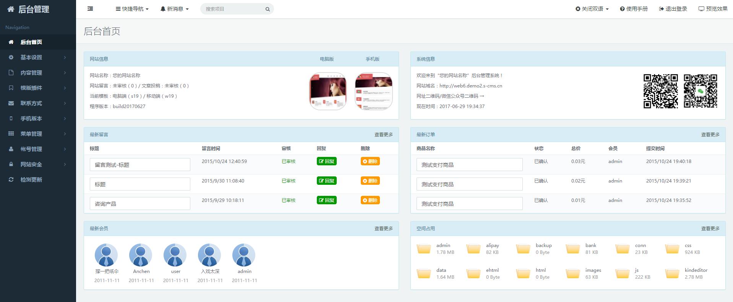Open the 新消息 notifications dropdown
This screenshot has width=733, height=302.
point(175,9)
